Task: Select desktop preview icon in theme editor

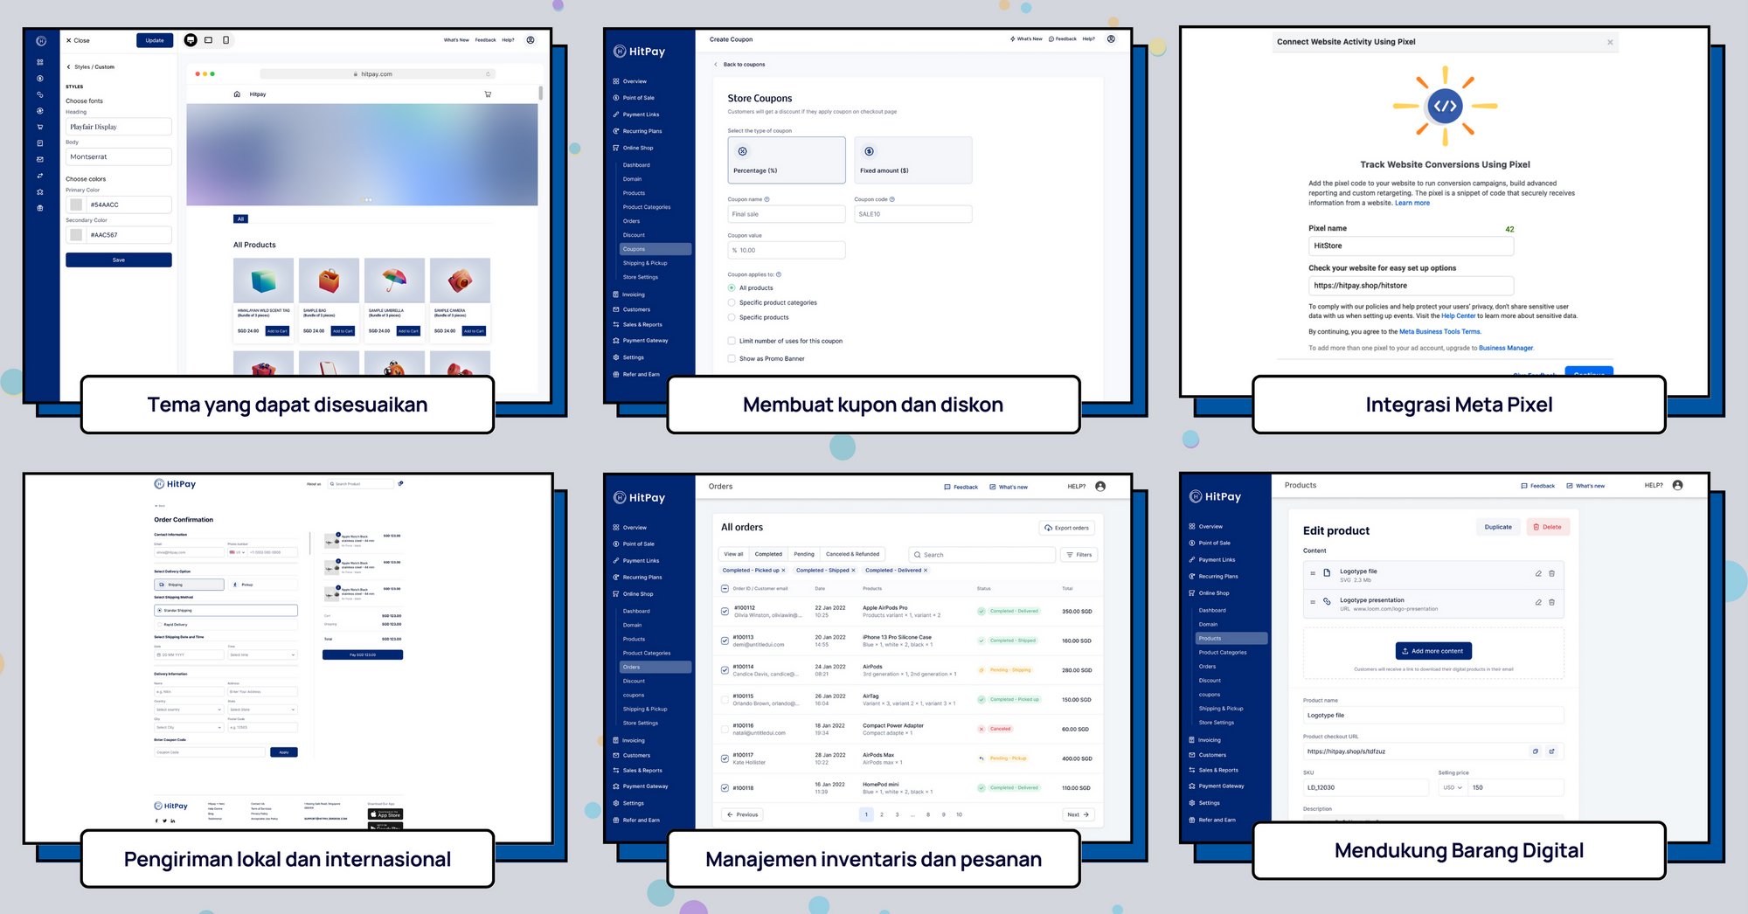Action: 191,40
